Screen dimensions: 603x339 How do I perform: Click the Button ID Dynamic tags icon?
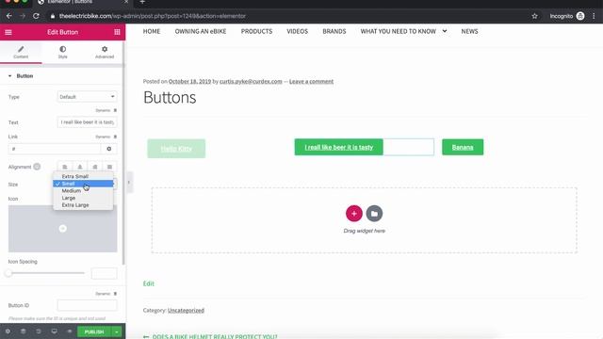(x=115, y=294)
